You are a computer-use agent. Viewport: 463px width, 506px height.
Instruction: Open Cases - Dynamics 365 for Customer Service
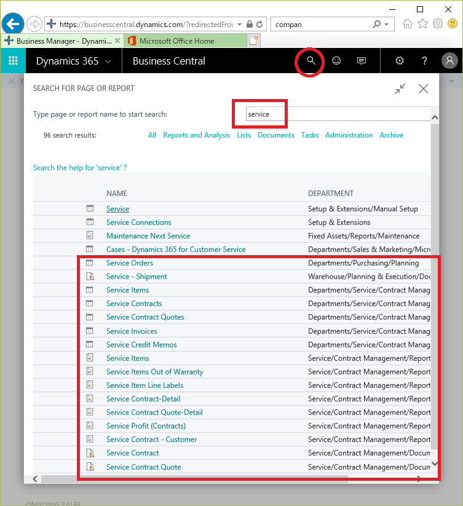176,250
